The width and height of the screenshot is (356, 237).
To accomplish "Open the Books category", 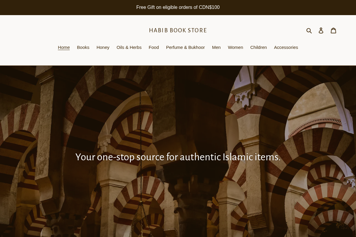I will tap(83, 47).
